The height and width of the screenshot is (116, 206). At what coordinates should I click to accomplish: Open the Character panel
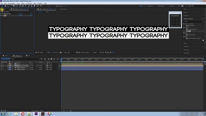tap(186, 50)
